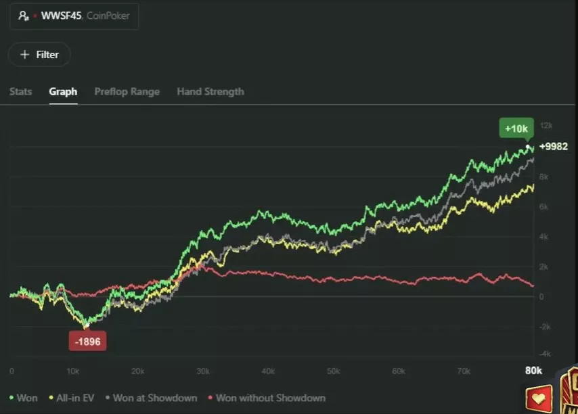Click the plus icon in Filter button
The image size is (578, 414).
[24, 55]
